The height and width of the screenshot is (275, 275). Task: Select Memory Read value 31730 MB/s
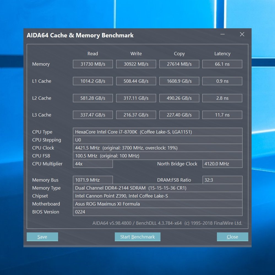[93, 64]
